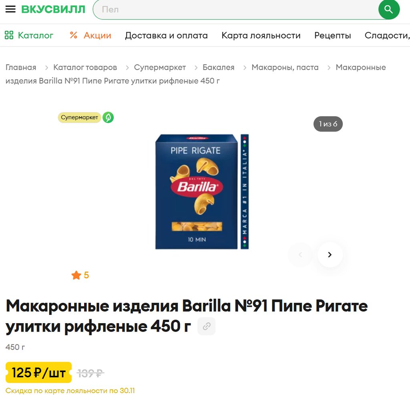The height and width of the screenshot is (395, 410).
Task: Open Карта лояльности page
Action: tap(261, 35)
